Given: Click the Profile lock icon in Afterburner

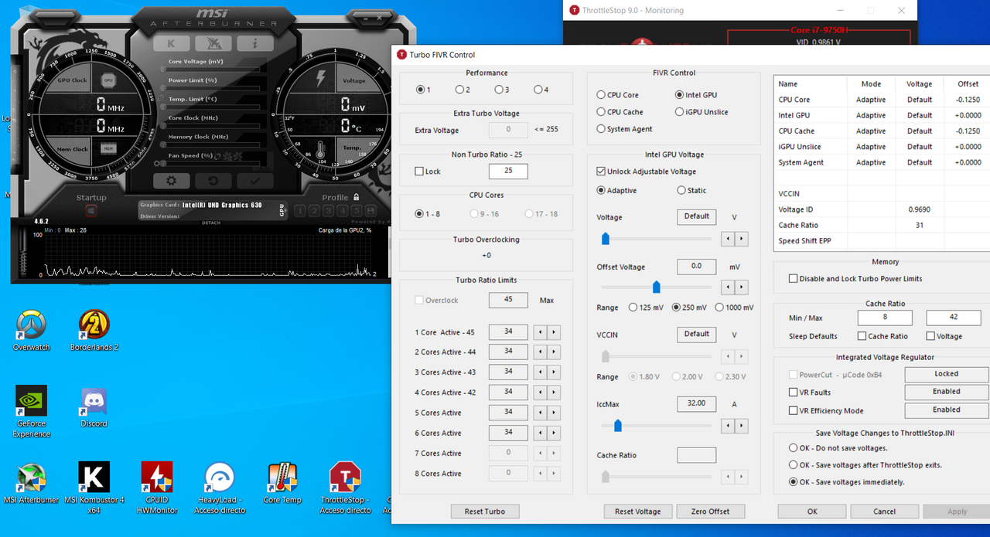Looking at the screenshot, I should point(356,197).
